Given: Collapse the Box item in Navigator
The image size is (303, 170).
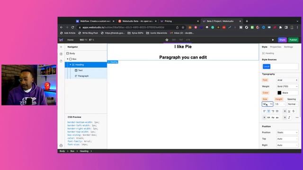Looking at the screenshot, I should click(x=68, y=59).
